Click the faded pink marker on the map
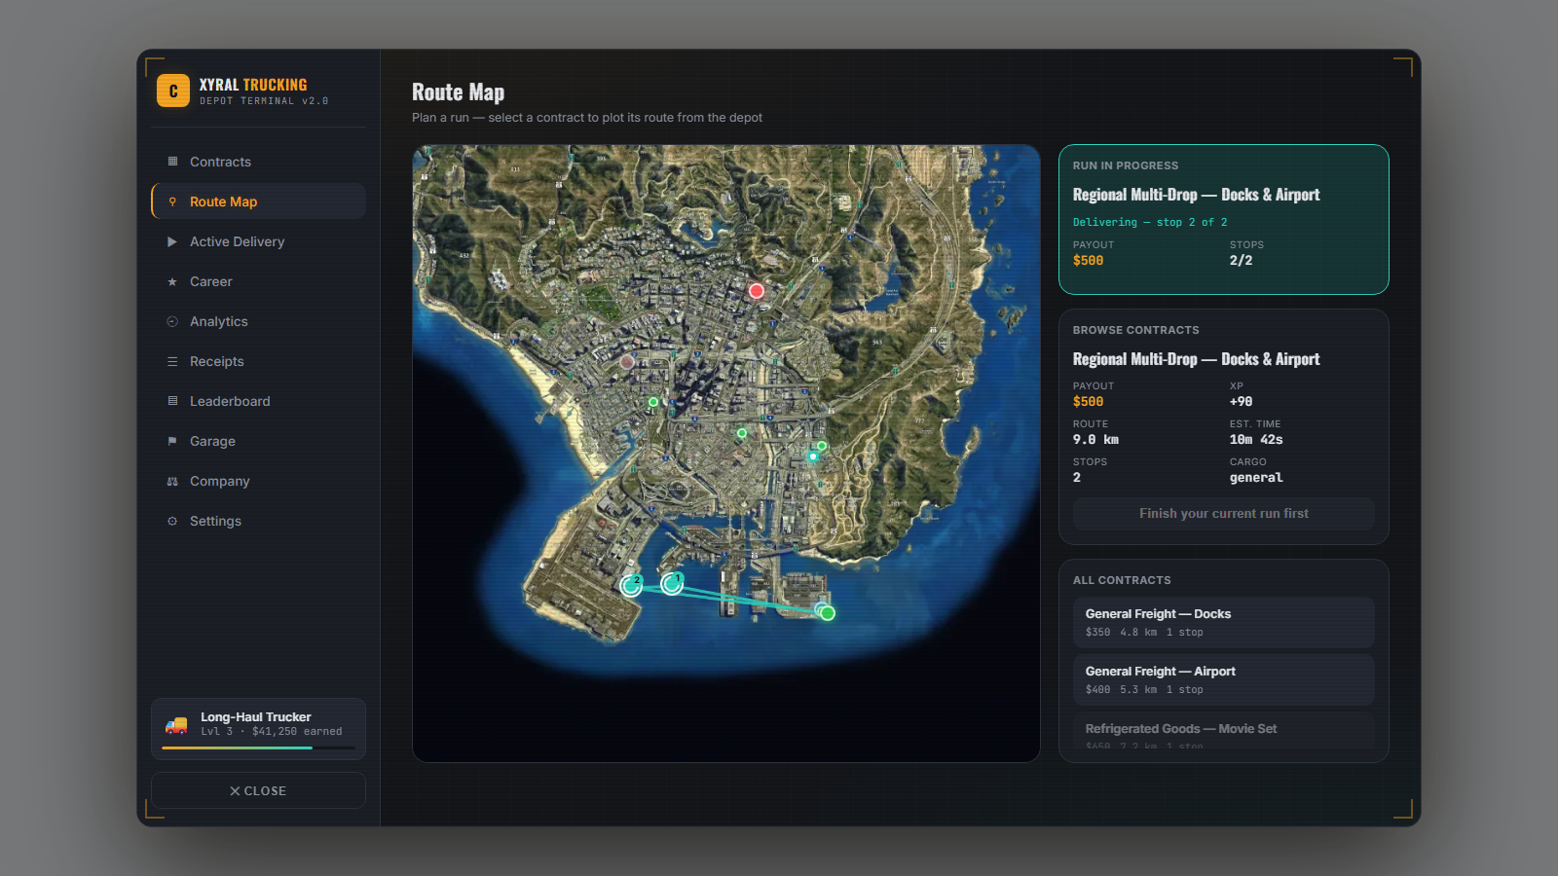Image resolution: width=1558 pixels, height=876 pixels. (x=627, y=361)
